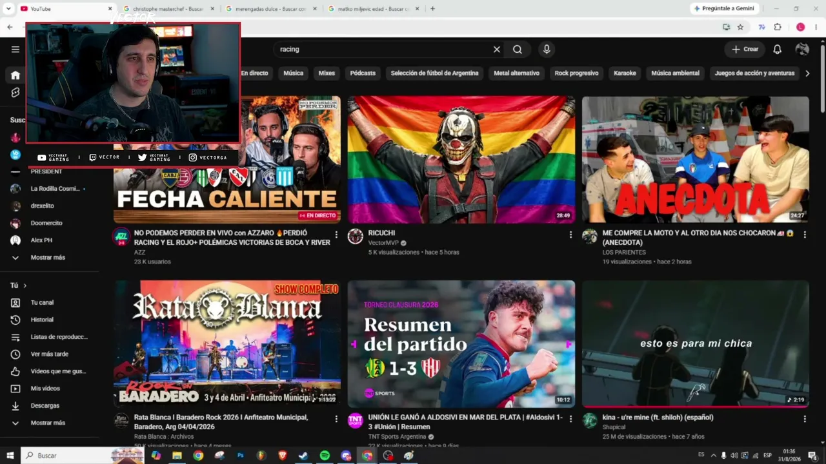Open options for UNIÓN LE GANÓ video
Screen dimensions: 826x464
click(570, 419)
